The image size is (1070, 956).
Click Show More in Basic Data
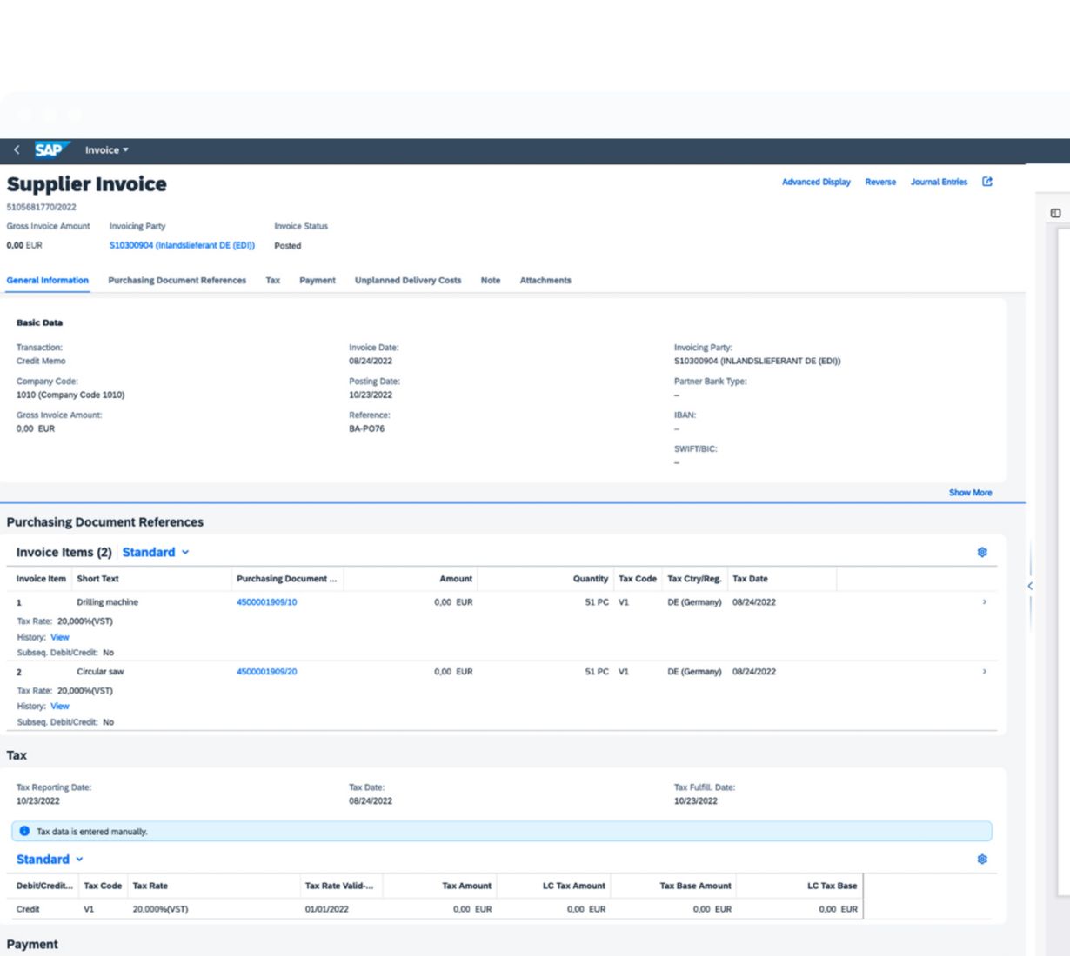pyautogui.click(x=969, y=493)
